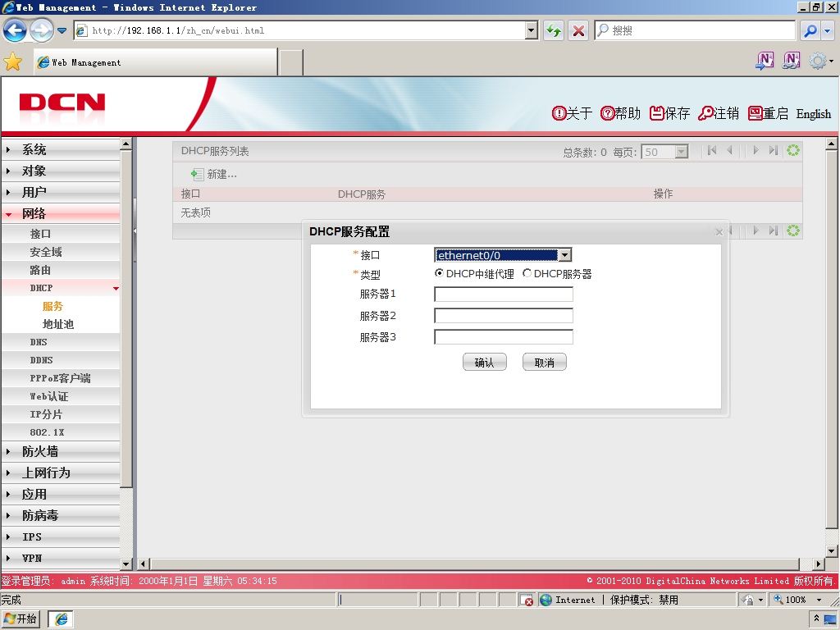Select the DHCP服务器 radio button

(527, 273)
